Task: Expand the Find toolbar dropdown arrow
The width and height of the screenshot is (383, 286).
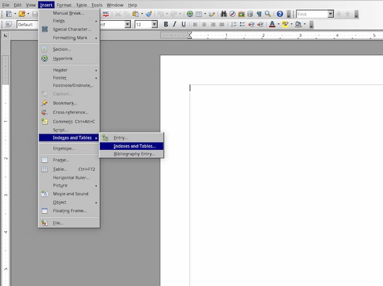Action: (x=330, y=14)
